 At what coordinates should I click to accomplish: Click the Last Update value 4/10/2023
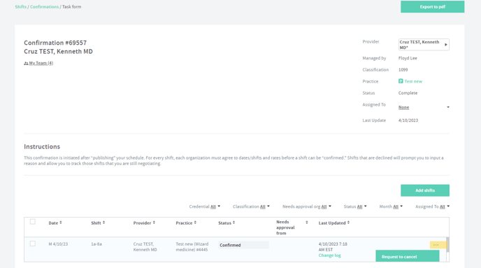click(408, 120)
